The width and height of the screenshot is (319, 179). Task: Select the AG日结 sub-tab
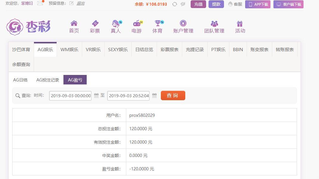click(20, 80)
